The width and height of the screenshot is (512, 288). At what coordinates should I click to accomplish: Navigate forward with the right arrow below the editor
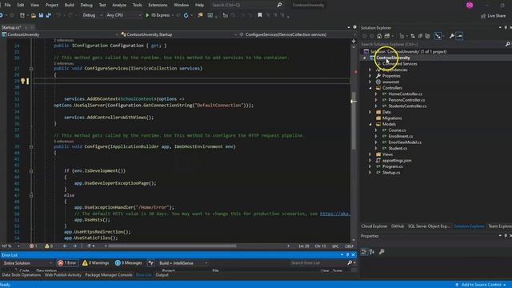coord(74,246)
